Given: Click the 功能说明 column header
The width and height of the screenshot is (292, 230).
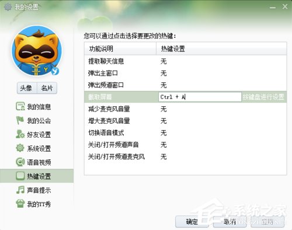Looking at the screenshot, I should [x=120, y=48].
